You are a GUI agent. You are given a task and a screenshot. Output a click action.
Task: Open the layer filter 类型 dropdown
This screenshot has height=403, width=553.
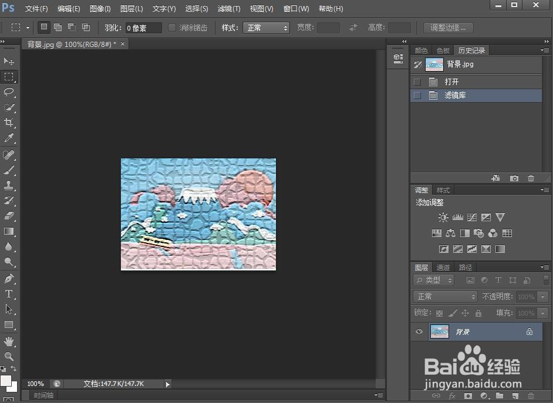click(x=433, y=280)
